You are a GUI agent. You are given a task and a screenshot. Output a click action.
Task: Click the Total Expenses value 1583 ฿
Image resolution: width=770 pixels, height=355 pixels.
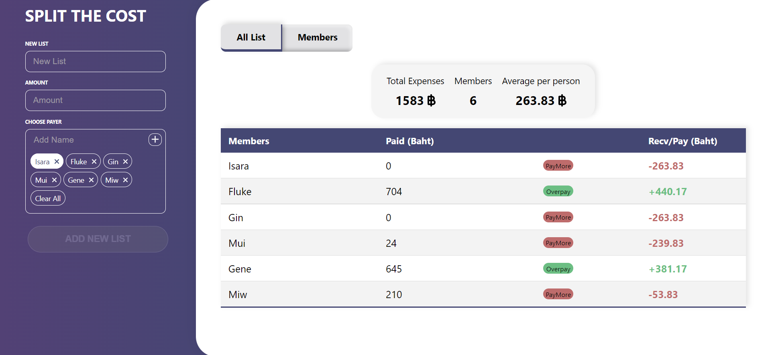(416, 101)
